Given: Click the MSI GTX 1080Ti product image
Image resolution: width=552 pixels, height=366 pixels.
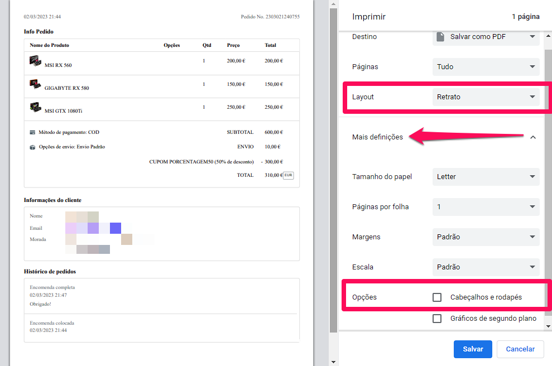Looking at the screenshot, I should (x=35, y=107).
